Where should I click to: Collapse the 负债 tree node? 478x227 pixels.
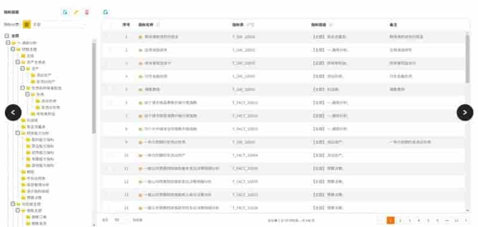(27, 94)
